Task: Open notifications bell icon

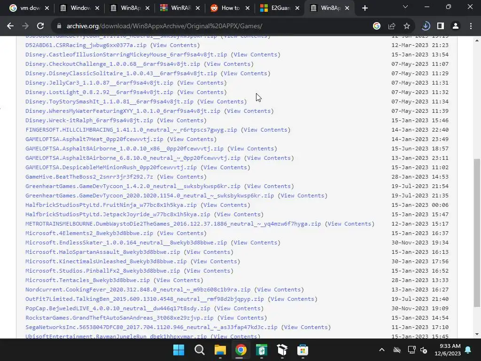Action: (468, 350)
